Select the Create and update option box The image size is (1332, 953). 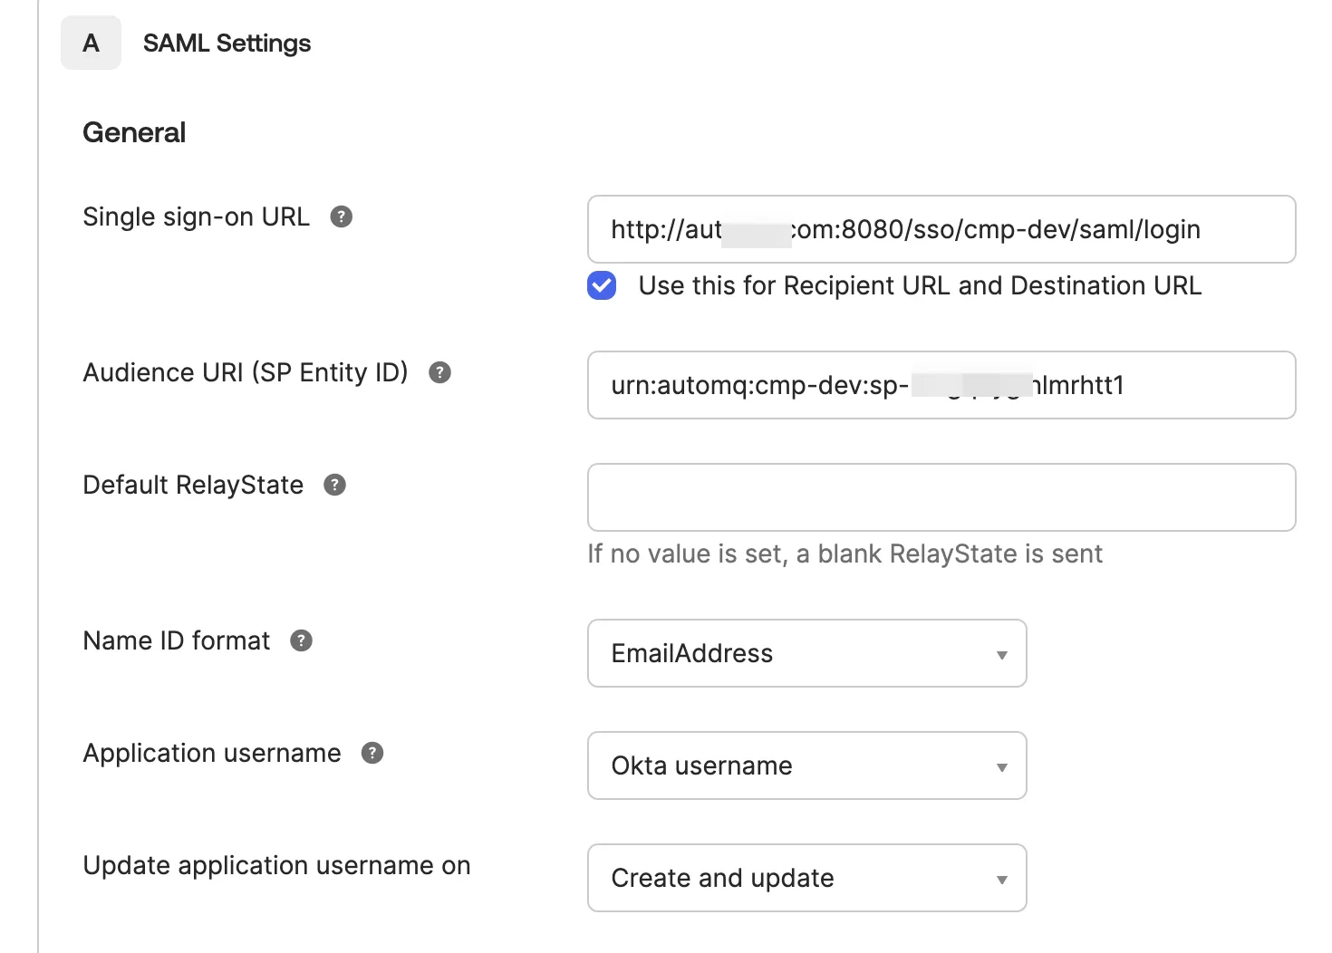click(x=806, y=878)
